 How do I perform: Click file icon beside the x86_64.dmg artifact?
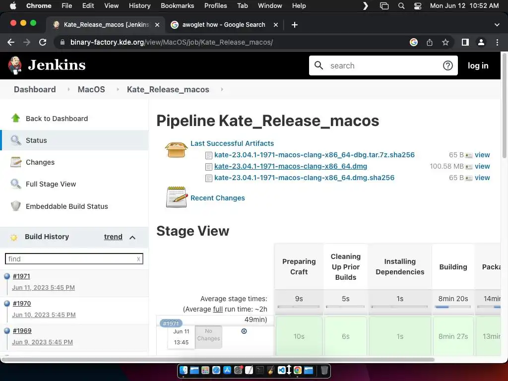point(209,167)
